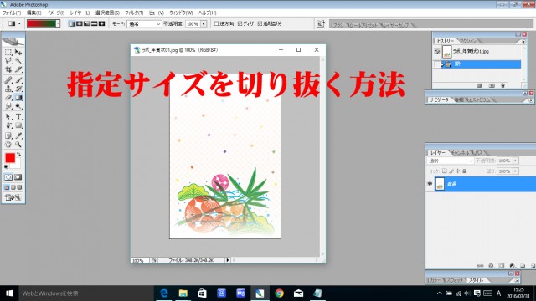536x301 pixels.
Task: Select the Eyedropper tool
Action: [18, 135]
